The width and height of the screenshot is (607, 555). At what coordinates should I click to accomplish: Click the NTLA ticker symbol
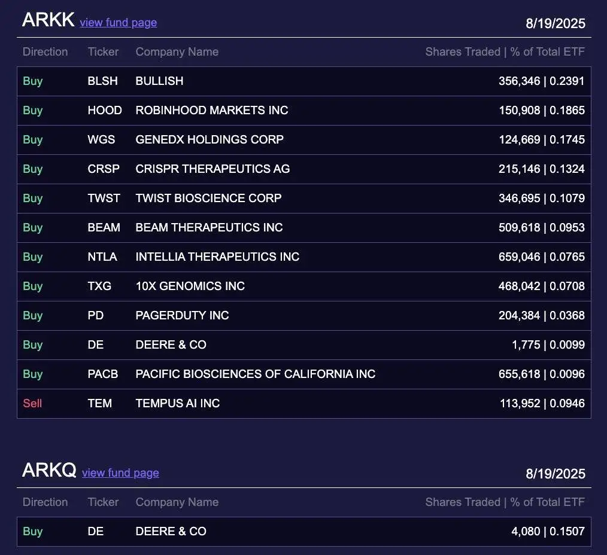click(x=102, y=257)
